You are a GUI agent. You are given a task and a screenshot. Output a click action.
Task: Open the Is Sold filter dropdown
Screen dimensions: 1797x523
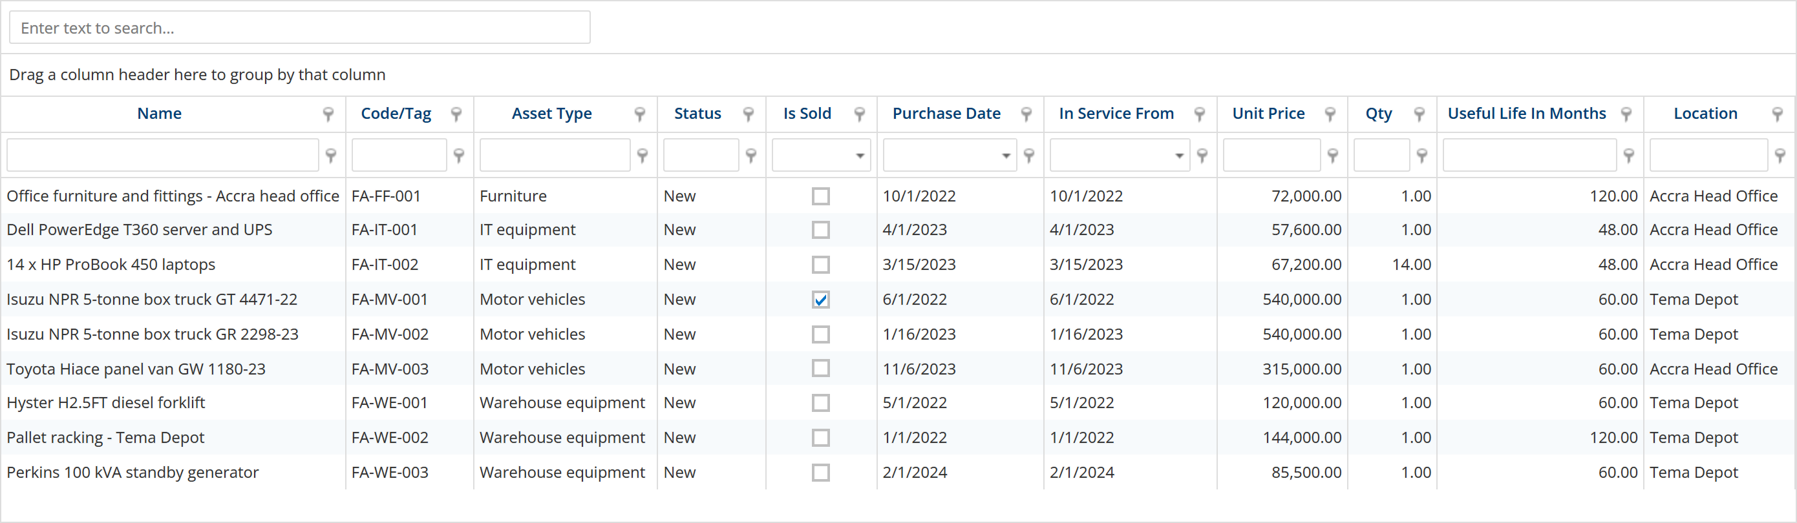point(860,156)
